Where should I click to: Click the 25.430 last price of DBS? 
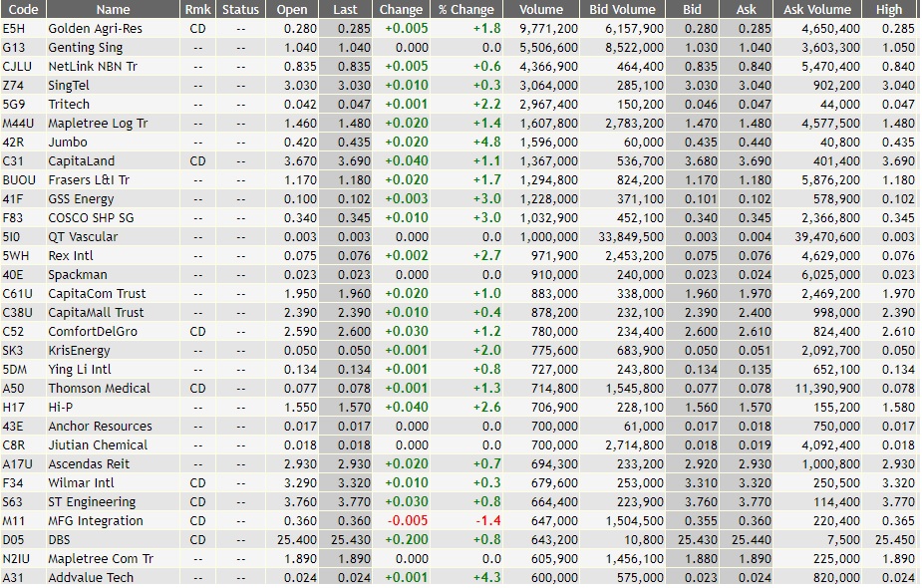tap(351, 540)
